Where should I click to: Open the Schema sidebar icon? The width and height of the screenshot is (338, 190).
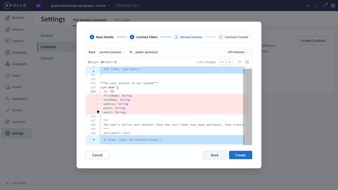tap(7, 29)
